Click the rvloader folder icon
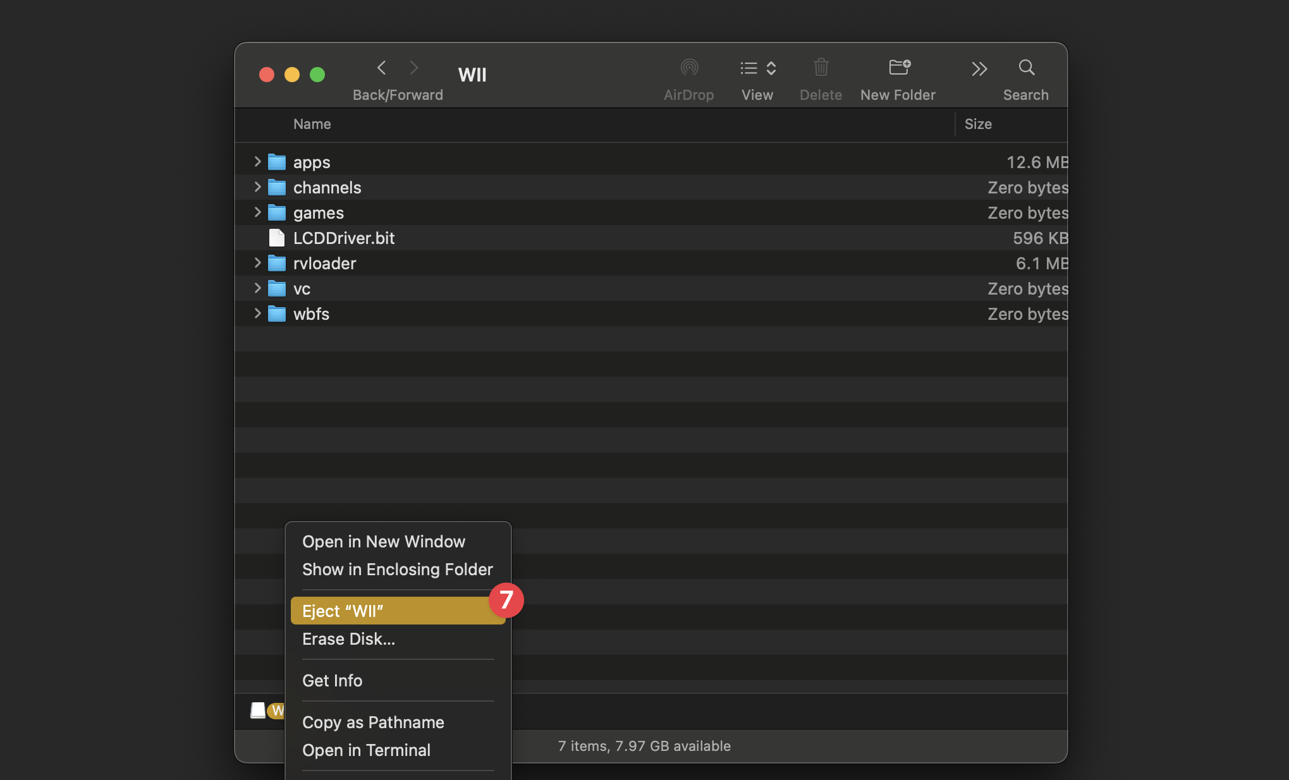Image resolution: width=1289 pixels, height=780 pixels. point(276,264)
